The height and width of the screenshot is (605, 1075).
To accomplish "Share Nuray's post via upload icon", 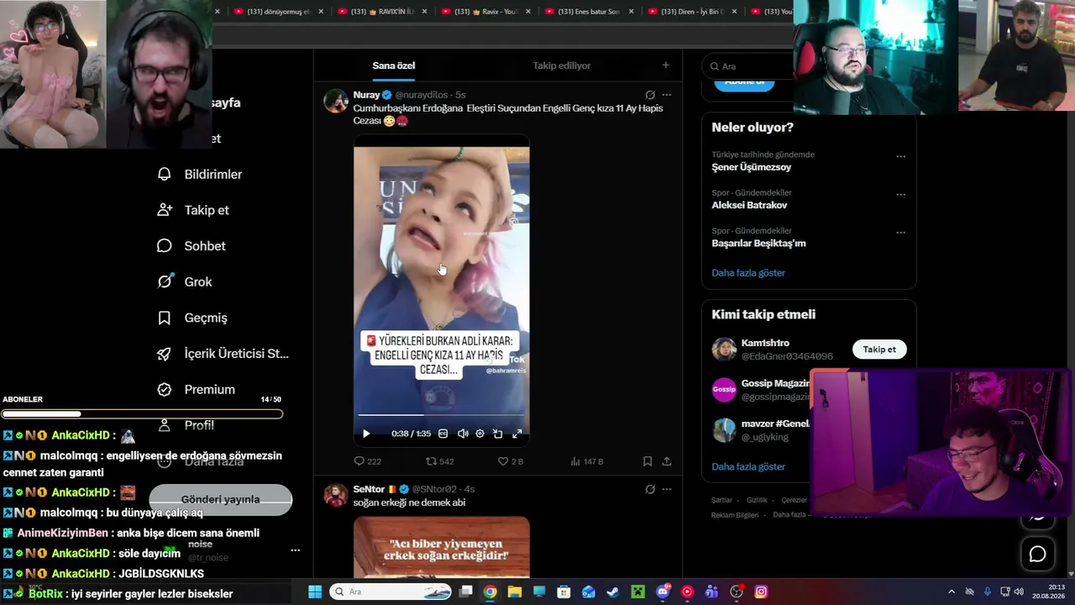I will pyautogui.click(x=667, y=461).
